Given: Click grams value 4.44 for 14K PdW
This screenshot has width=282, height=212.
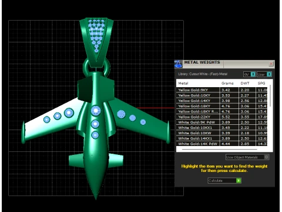Looking at the screenshot, I should (x=226, y=144).
